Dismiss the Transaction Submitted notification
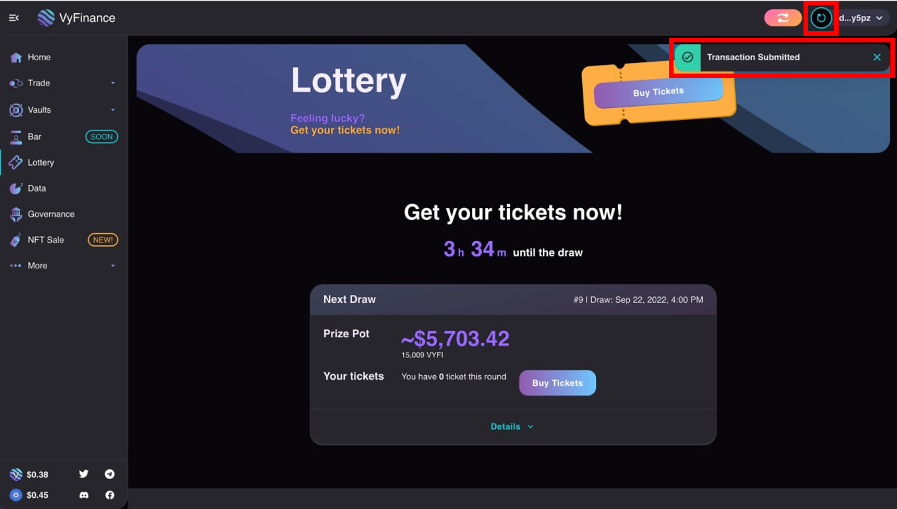897x509 pixels. coord(876,57)
